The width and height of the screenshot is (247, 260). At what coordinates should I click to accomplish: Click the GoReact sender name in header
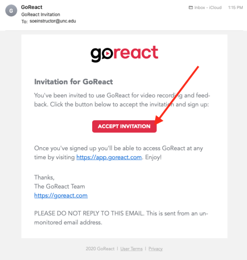pyautogui.click(x=32, y=7)
